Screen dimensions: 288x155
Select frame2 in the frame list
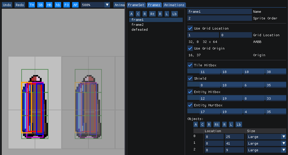click(156, 25)
